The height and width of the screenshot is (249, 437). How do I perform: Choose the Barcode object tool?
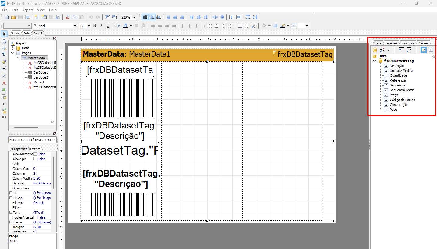point(4,118)
